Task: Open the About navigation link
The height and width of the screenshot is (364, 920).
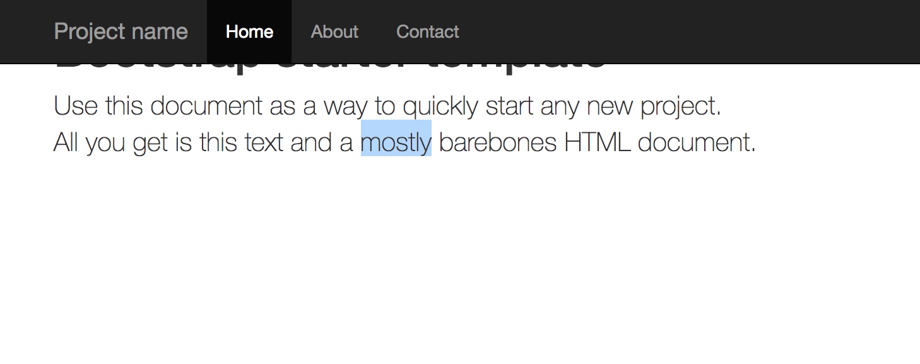Action: (334, 31)
